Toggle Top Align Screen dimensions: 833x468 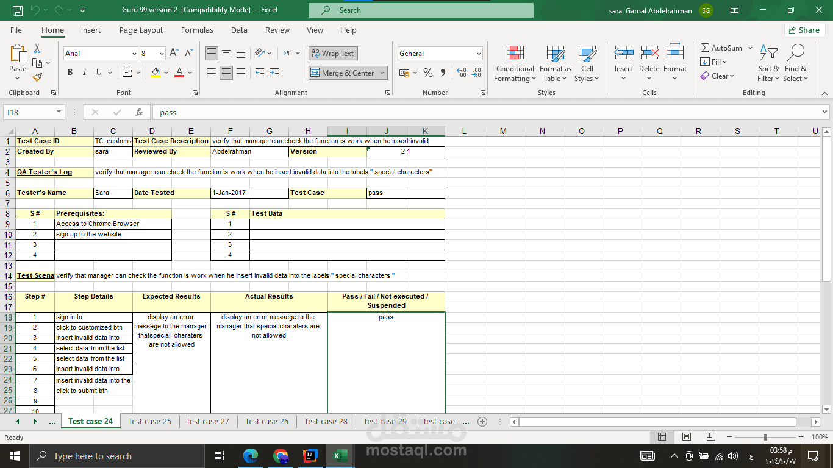pyautogui.click(x=212, y=53)
